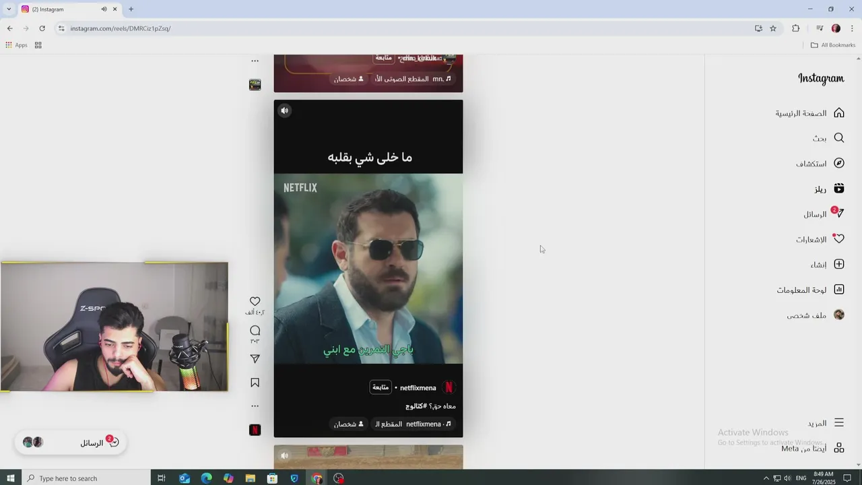
Task: Open more options dots beside Netflix reel
Action: click(x=255, y=406)
